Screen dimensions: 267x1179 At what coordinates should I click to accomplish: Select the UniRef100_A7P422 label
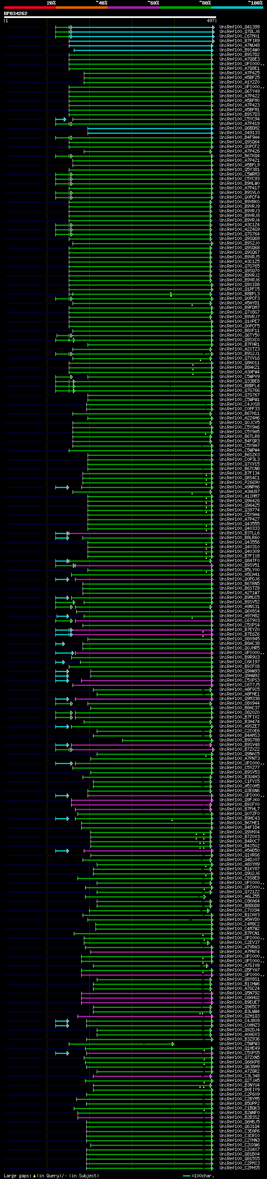(239, 96)
